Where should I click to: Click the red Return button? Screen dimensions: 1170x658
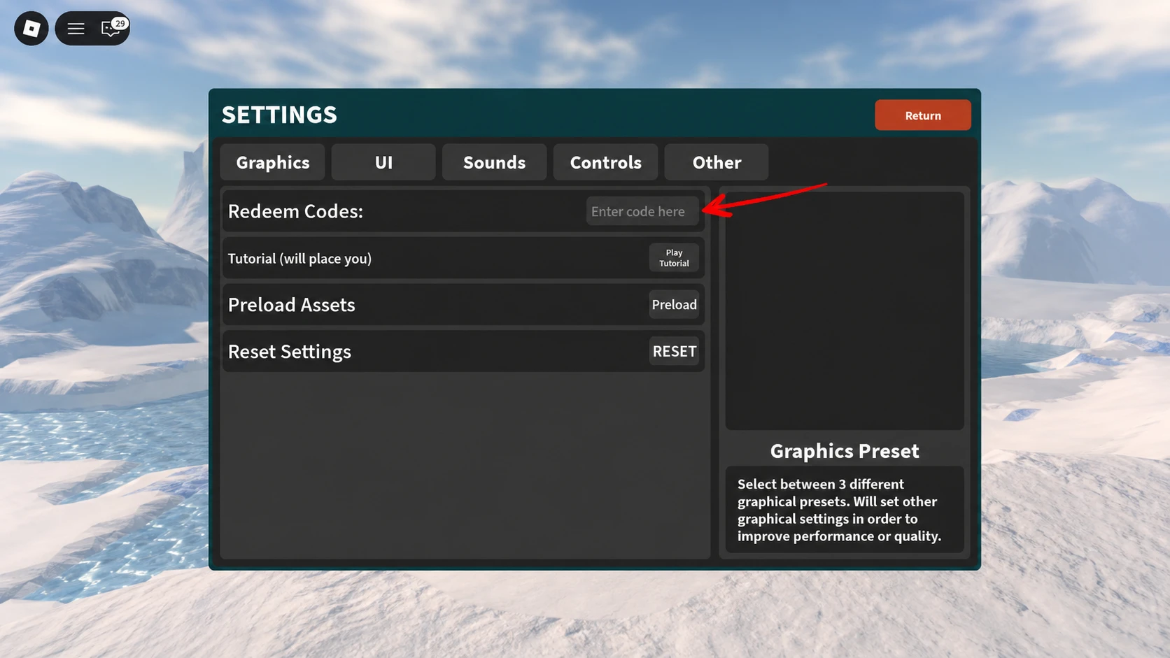(x=923, y=115)
